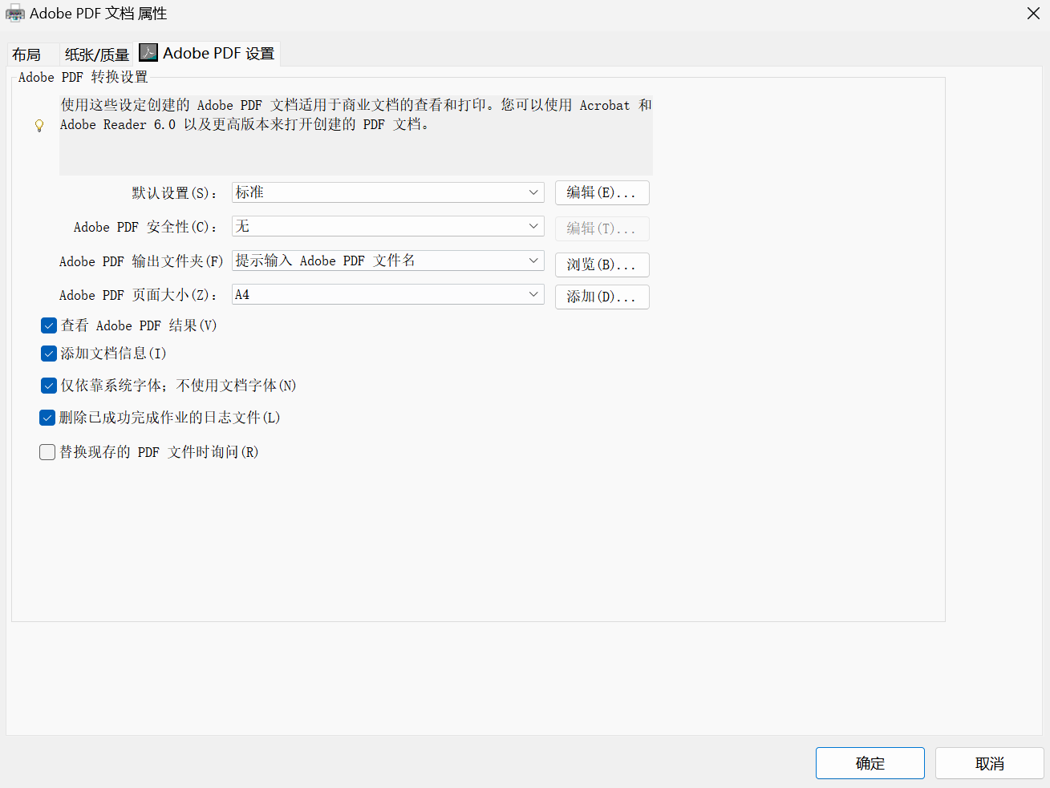1050x788 pixels.
Task: Click the Adobe PDF 安全性(C) label
Action: tap(145, 227)
